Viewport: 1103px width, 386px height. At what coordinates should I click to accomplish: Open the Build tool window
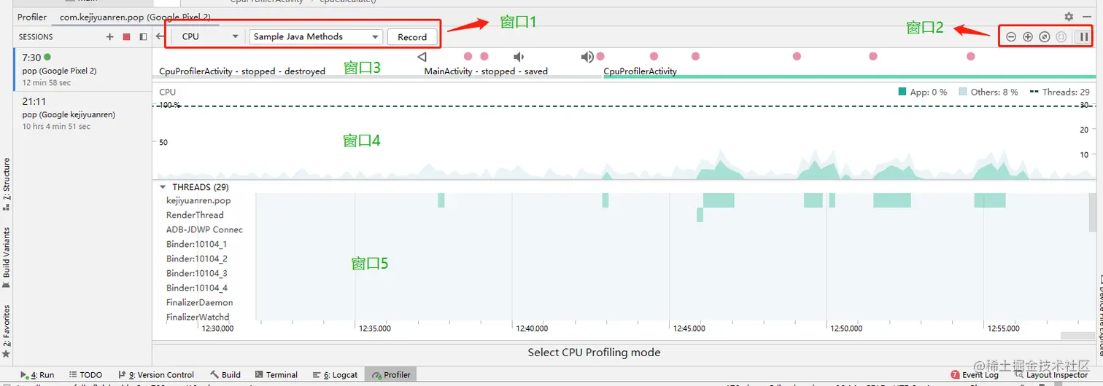pos(225,375)
